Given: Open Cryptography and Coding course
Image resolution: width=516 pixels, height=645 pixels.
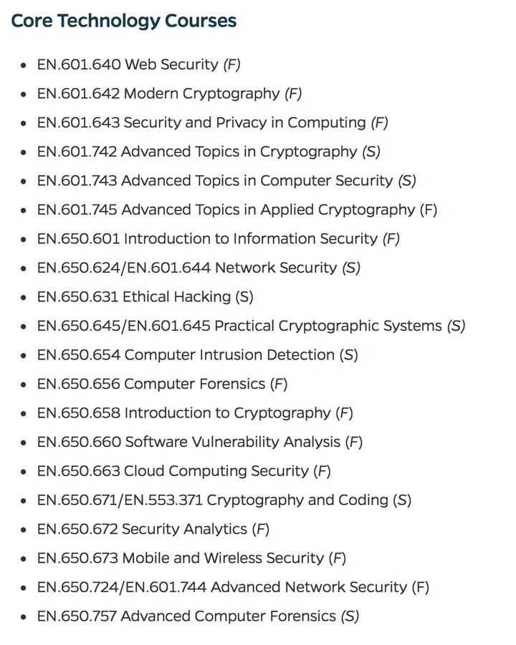Looking at the screenshot, I should pos(224,500).
